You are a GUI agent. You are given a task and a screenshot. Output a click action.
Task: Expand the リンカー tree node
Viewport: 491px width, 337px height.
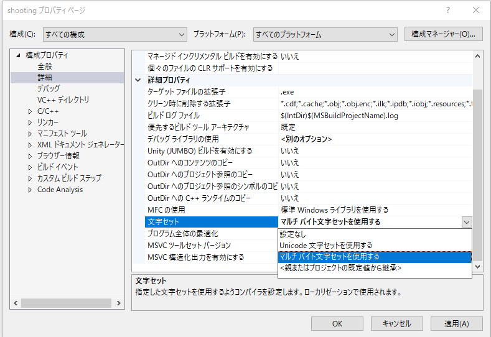pos(30,122)
